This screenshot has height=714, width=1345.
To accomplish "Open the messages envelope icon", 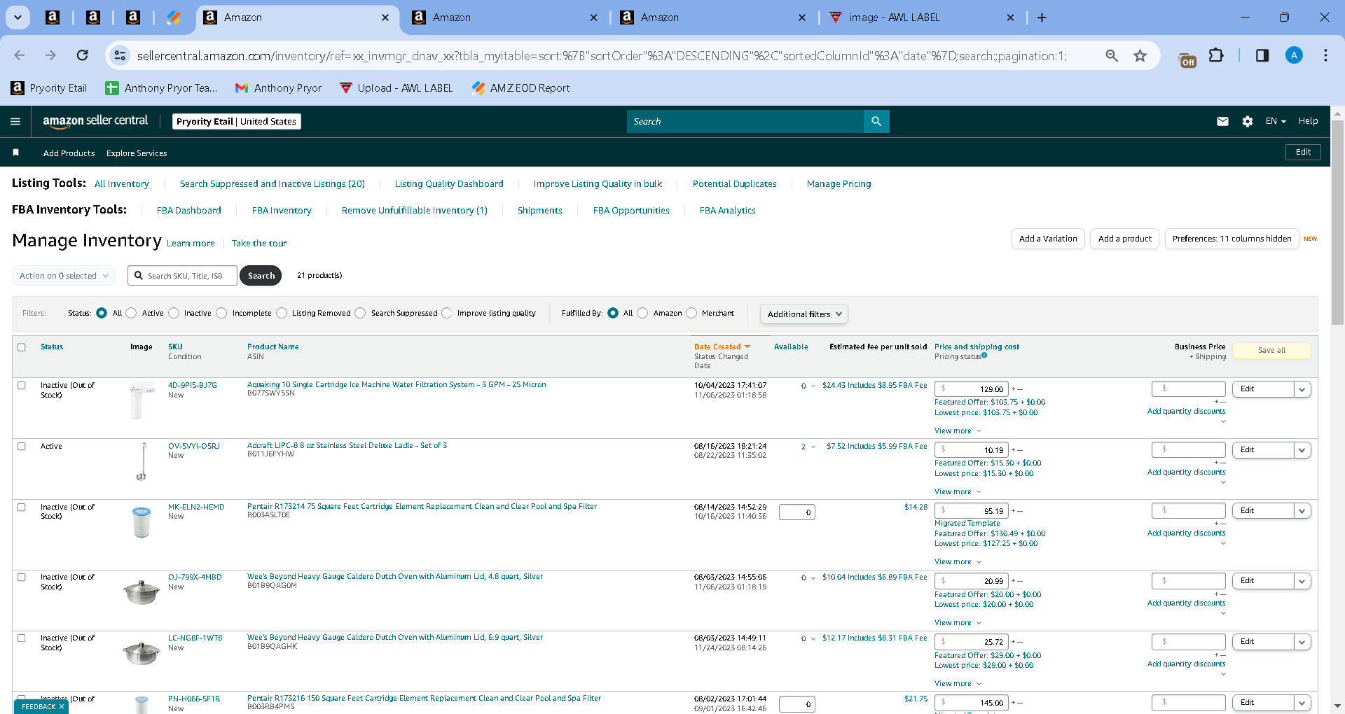I will click(x=1222, y=121).
